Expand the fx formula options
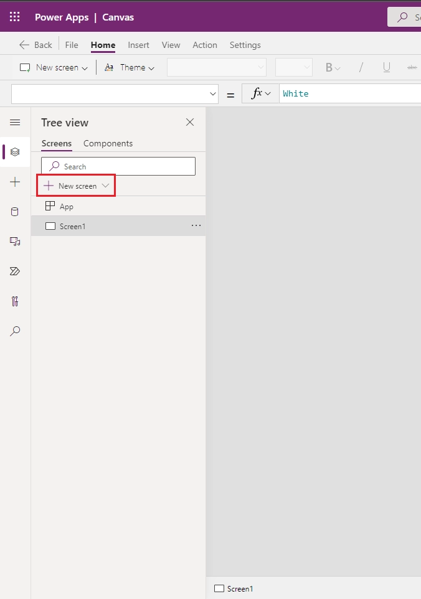Image resolution: width=421 pixels, height=599 pixels. click(260, 93)
